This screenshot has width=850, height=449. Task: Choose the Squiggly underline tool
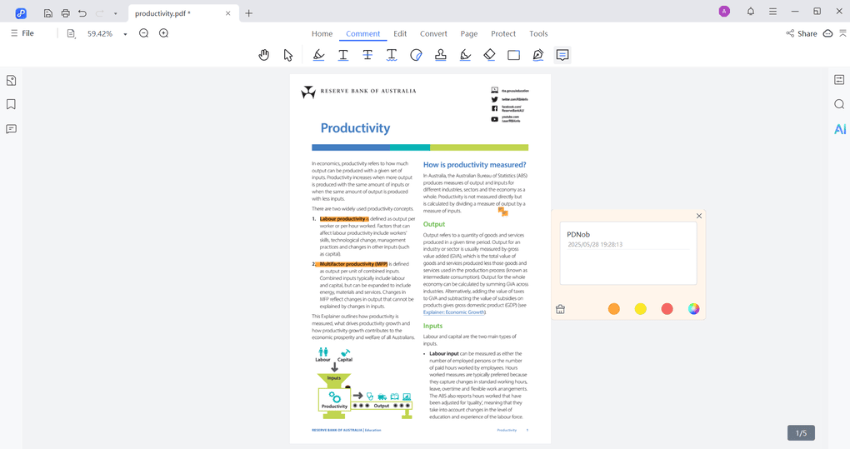coord(392,55)
